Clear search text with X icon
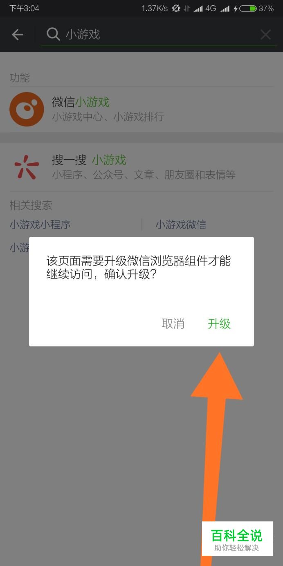The image size is (283, 566). coord(265,35)
